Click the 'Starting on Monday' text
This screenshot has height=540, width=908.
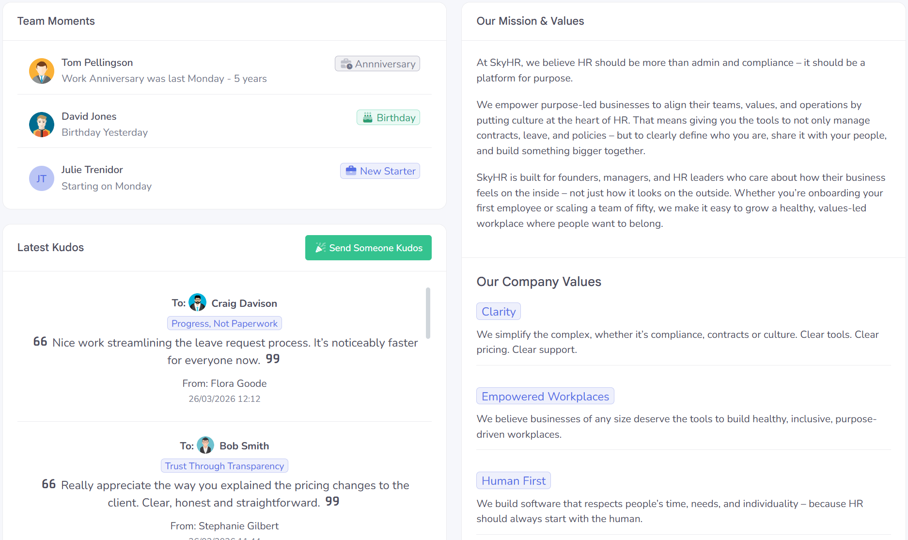tap(107, 186)
